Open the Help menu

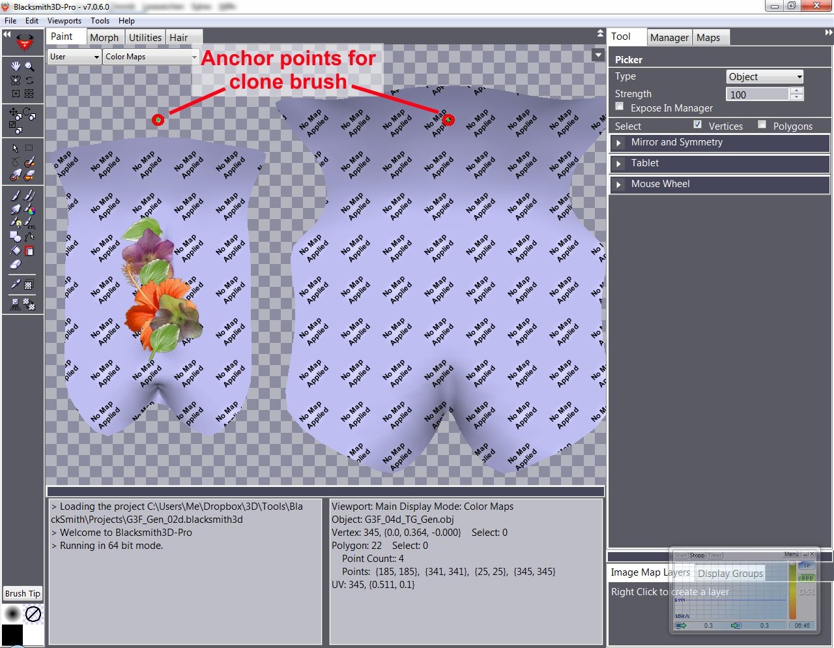pyautogui.click(x=126, y=21)
